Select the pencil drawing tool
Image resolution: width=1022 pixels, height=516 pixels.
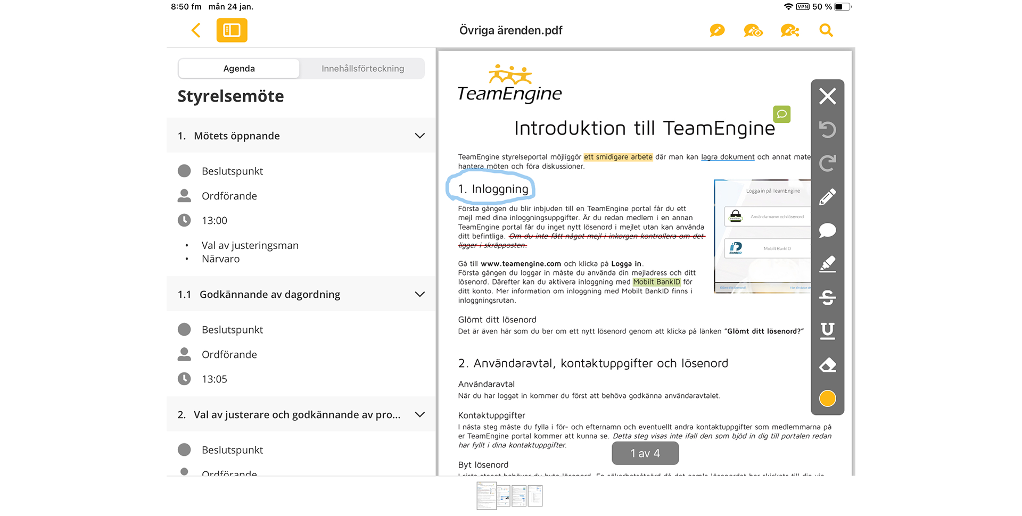pos(827,197)
